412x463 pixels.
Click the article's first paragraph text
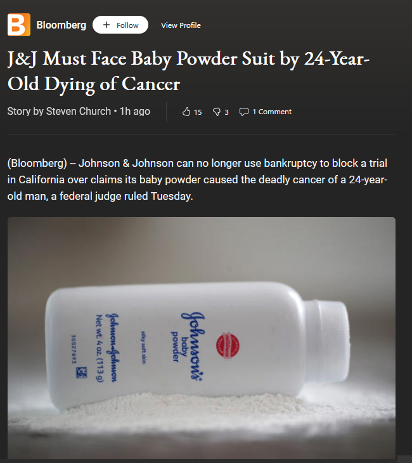pyautogui.click(x=197, y=179)
